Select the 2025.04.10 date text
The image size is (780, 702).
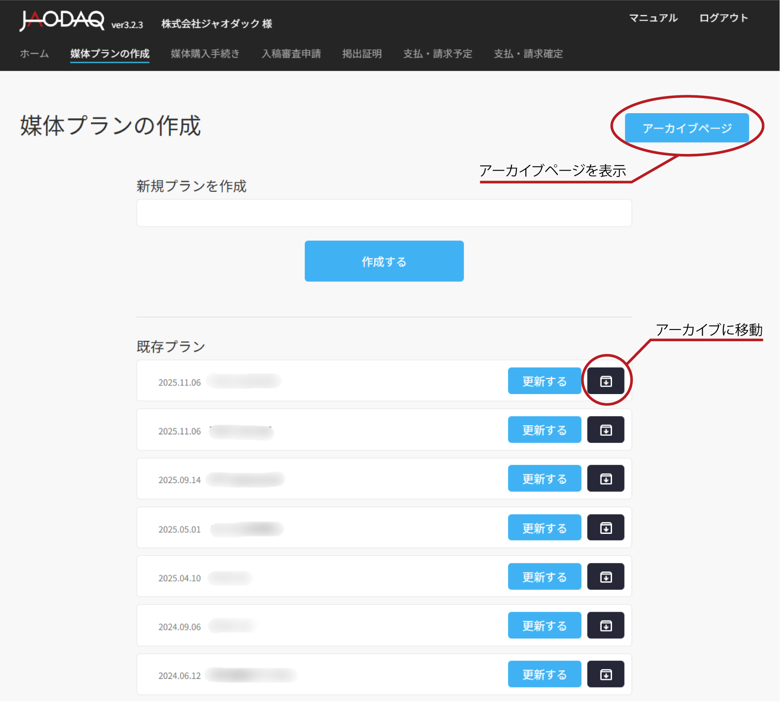[180, 578]
